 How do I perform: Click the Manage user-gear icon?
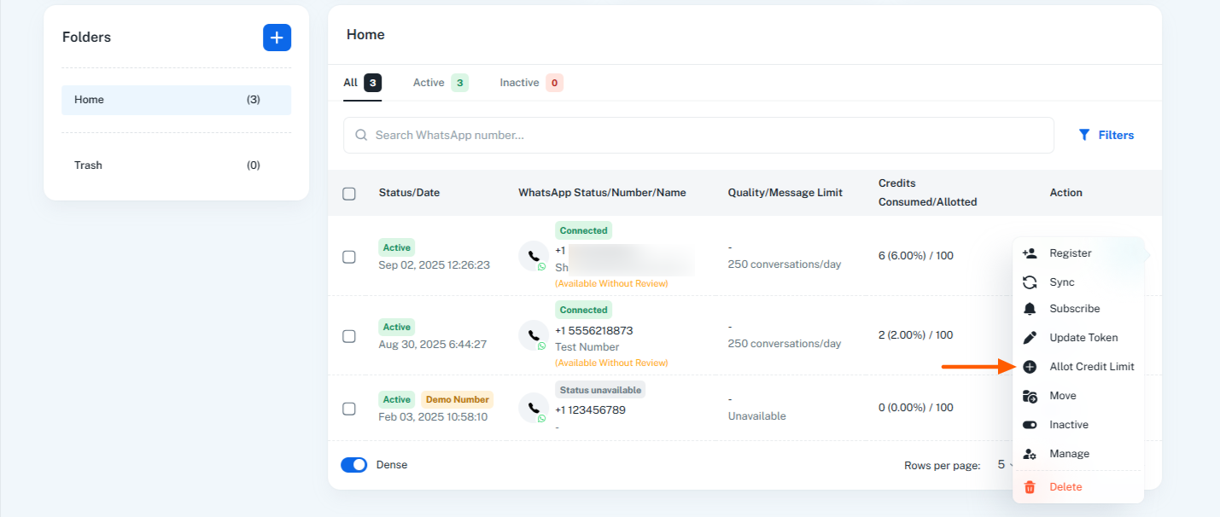[1030, 454]
